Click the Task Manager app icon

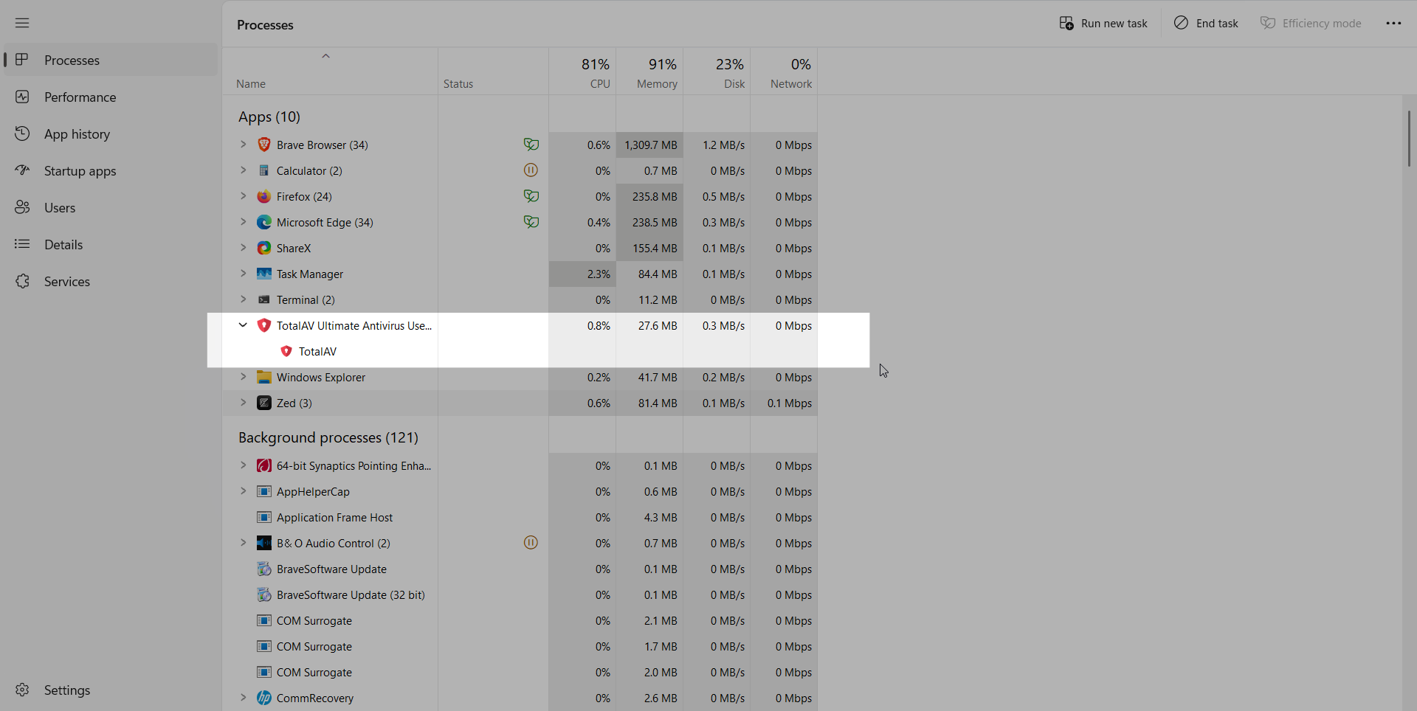point(264,274)
